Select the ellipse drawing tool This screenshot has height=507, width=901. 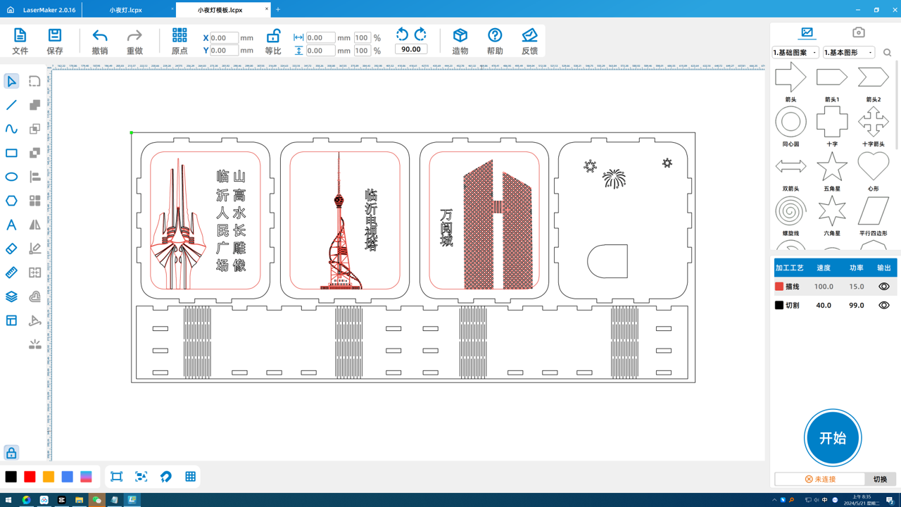coord(11,177)
